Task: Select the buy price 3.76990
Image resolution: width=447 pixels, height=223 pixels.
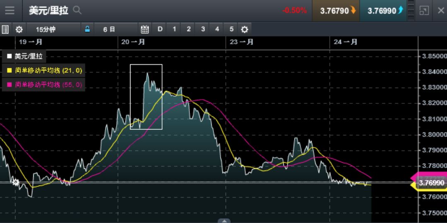Action: click(383, 11)
